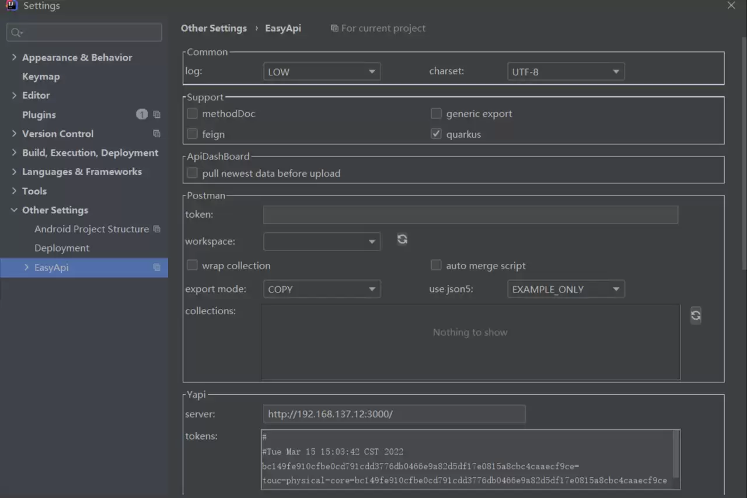Viewport: 747px width, 498px height.
Task: Enable the wrap collection checkbox
Action: point(192,265)
